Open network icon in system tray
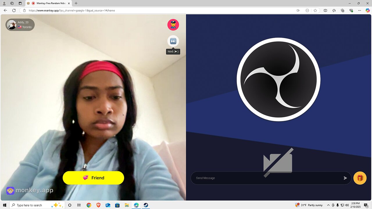This screenshot has width=372, height=209. (342, 205)
